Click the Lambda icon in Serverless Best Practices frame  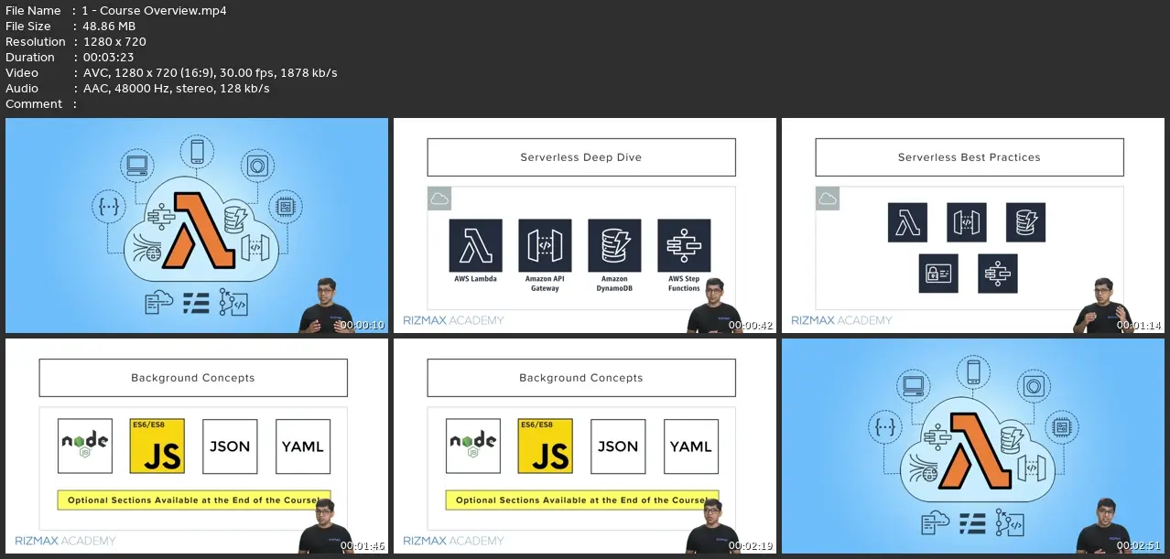[907, 222]
